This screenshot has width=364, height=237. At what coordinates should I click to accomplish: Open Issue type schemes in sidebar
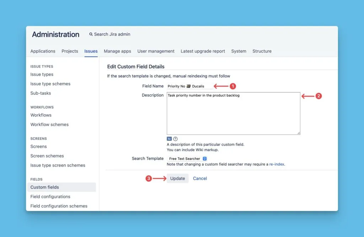coord(50,84)
